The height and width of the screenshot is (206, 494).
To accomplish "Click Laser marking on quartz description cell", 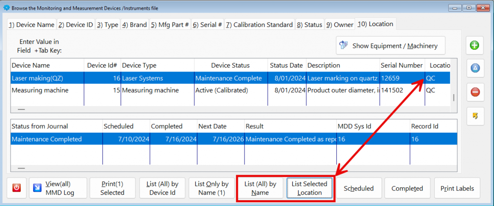I will click(343, 78).
